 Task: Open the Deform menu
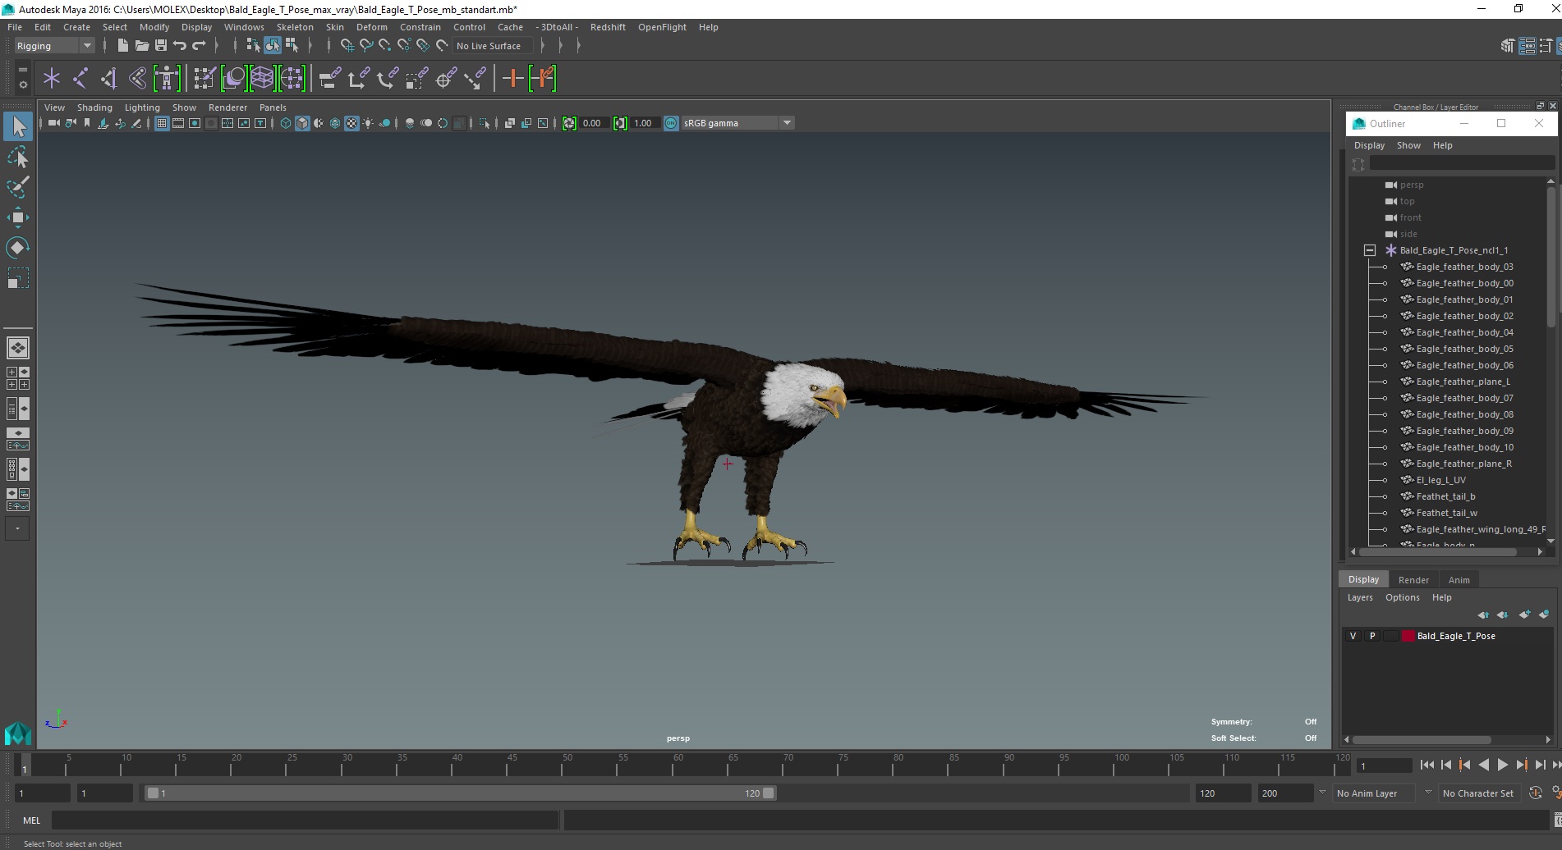371,27
